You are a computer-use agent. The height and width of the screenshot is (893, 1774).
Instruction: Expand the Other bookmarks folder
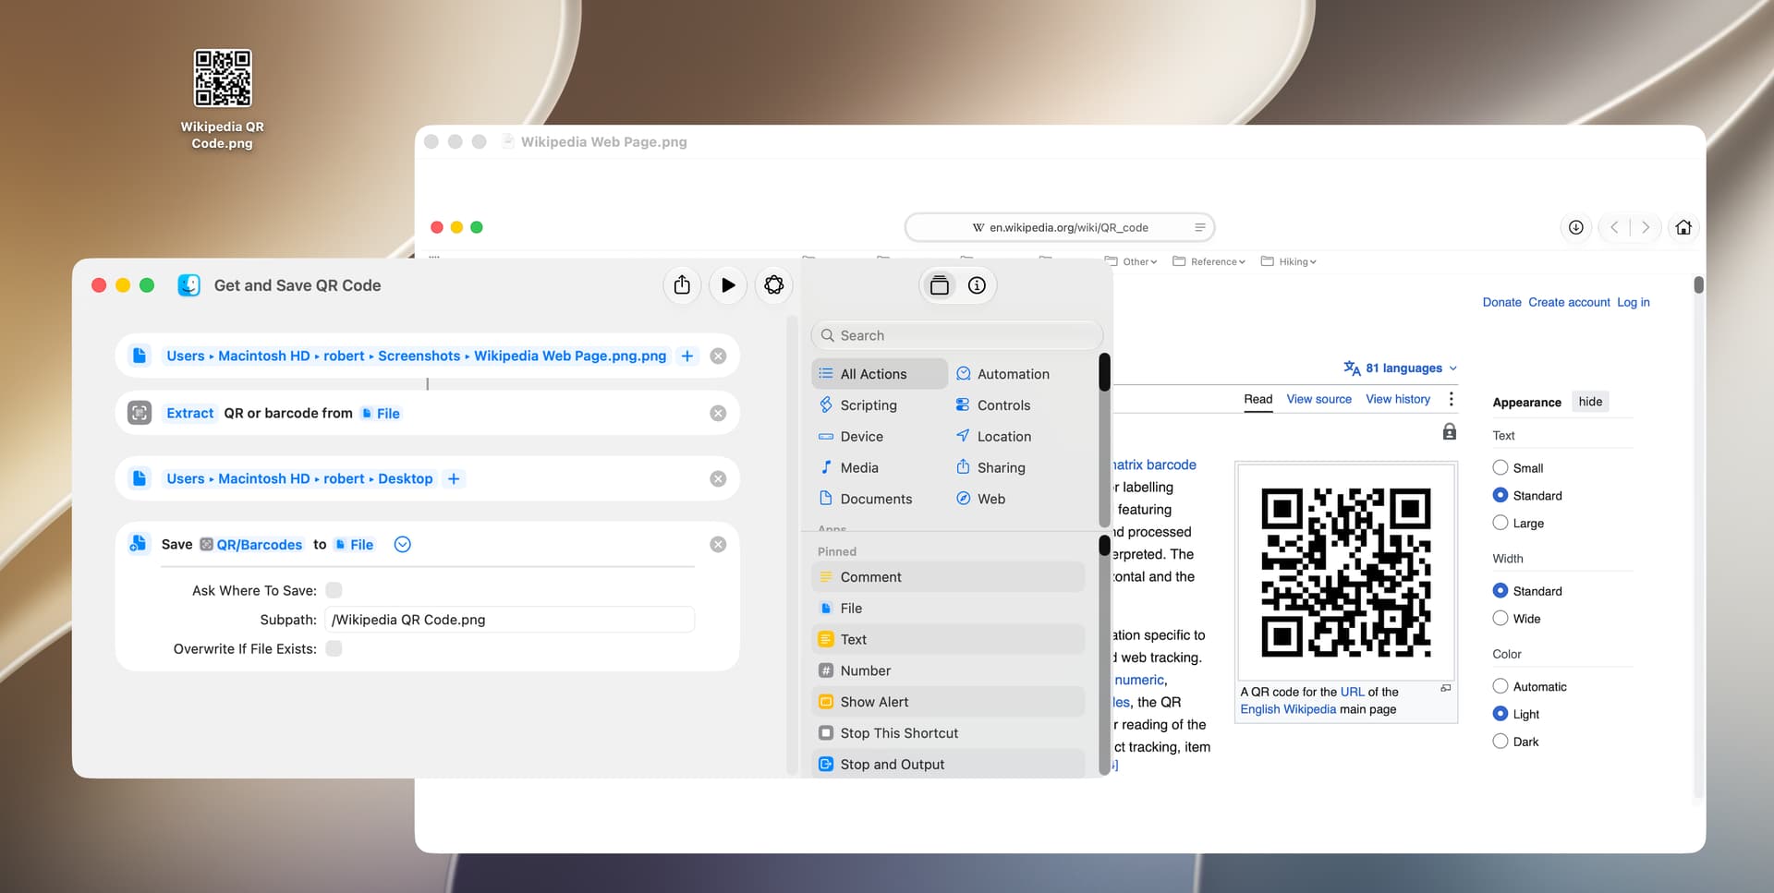[x=1131, y=262]
